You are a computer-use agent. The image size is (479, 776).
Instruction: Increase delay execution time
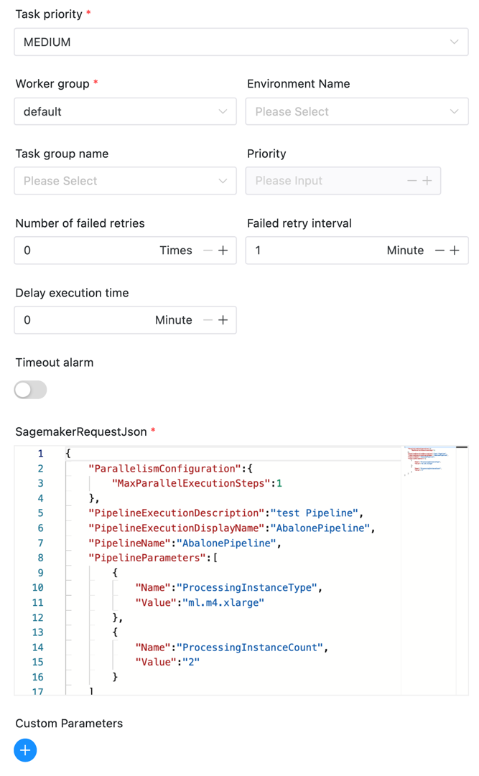223,320
